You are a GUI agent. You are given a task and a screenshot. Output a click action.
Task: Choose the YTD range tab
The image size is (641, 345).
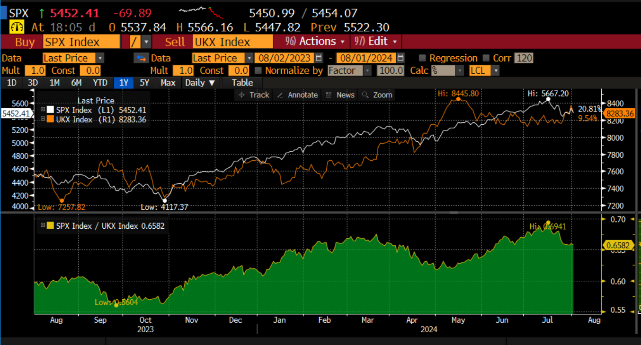tap(100, 83)
